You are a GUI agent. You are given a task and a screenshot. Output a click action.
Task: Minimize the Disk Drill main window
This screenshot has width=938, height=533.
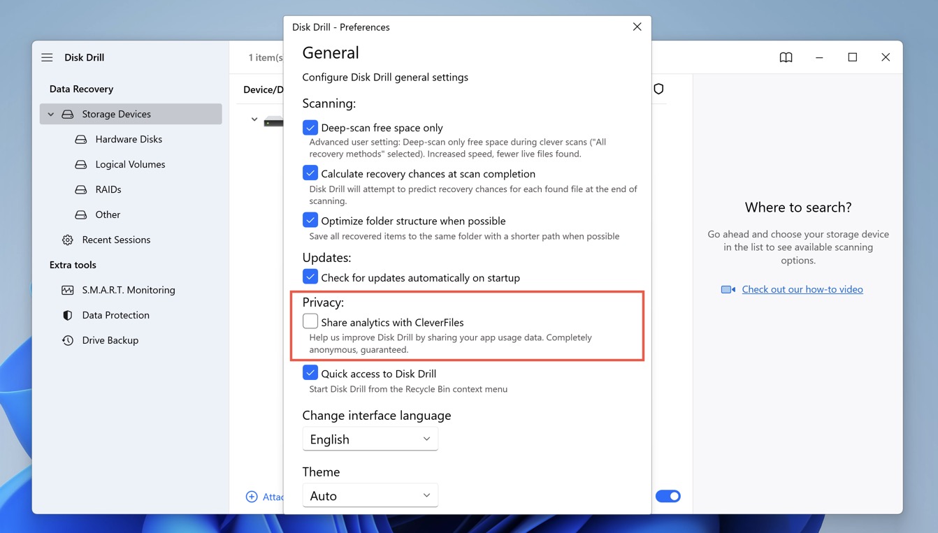(x=819, y=57)
